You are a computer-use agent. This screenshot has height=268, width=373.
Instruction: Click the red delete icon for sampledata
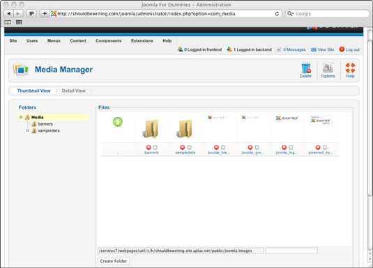pos(182,148)
